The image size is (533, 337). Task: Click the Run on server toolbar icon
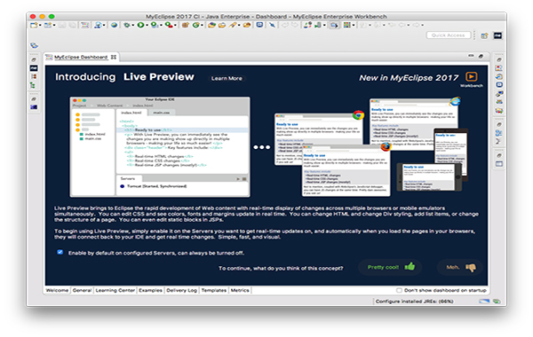pyautogui.click(x=155, y=25)
